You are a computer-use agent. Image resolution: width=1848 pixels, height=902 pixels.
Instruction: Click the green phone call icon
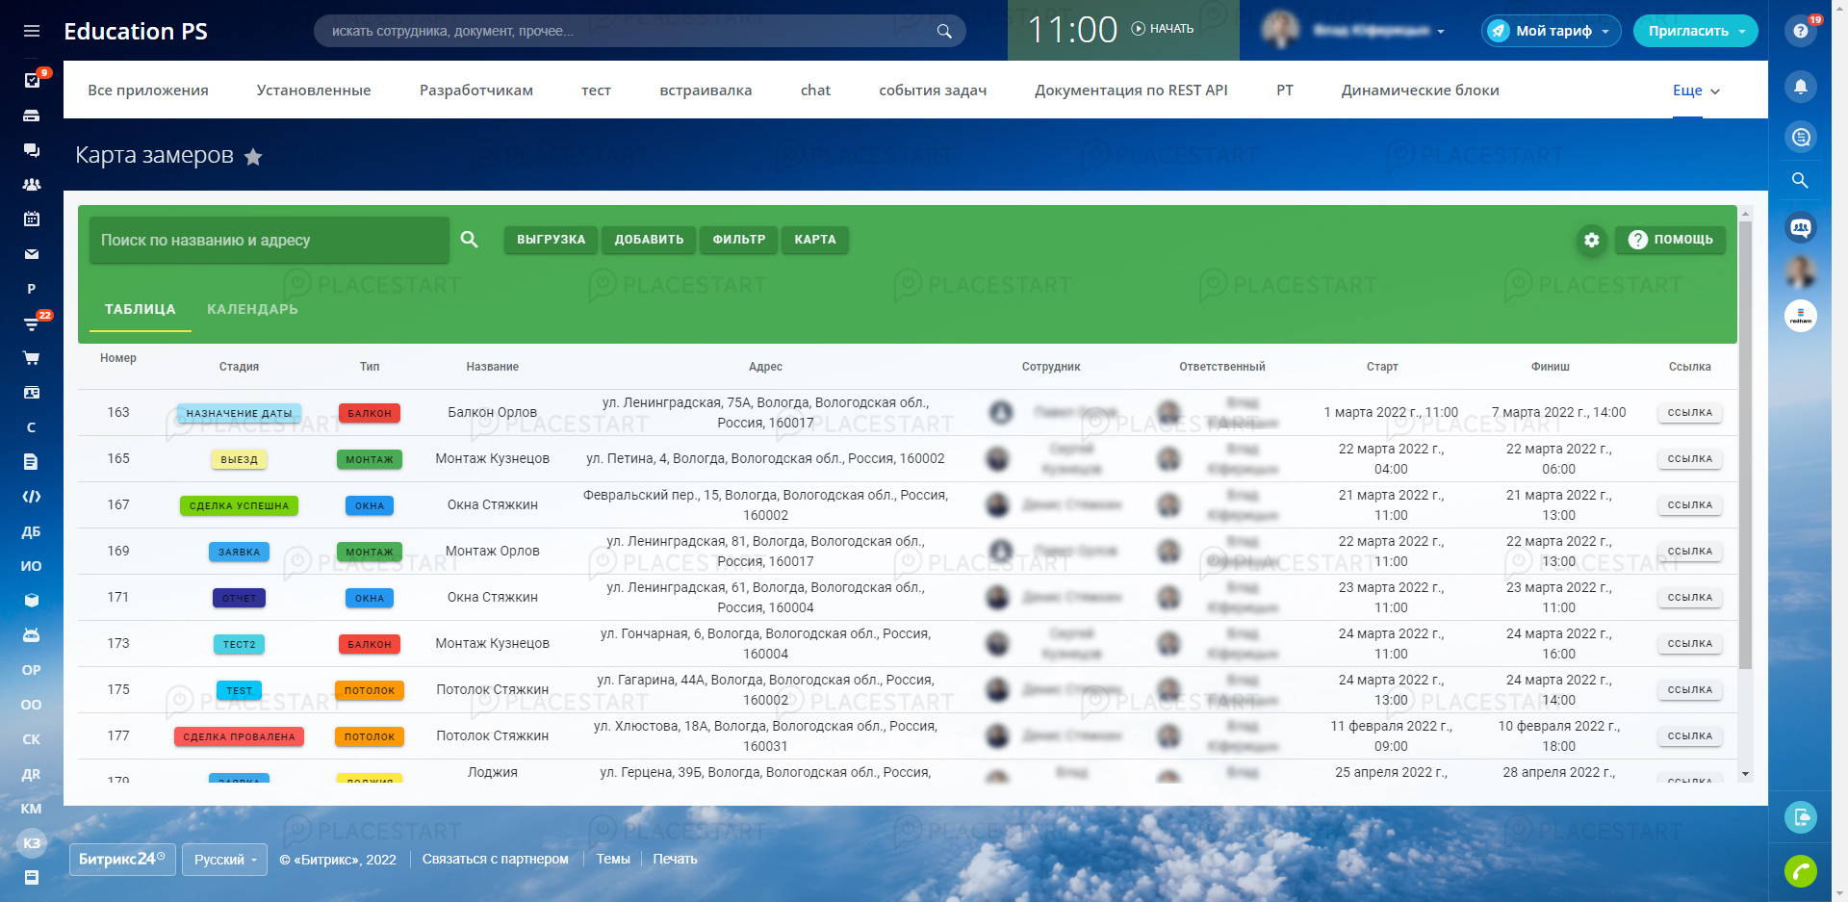click(1800, 871)
